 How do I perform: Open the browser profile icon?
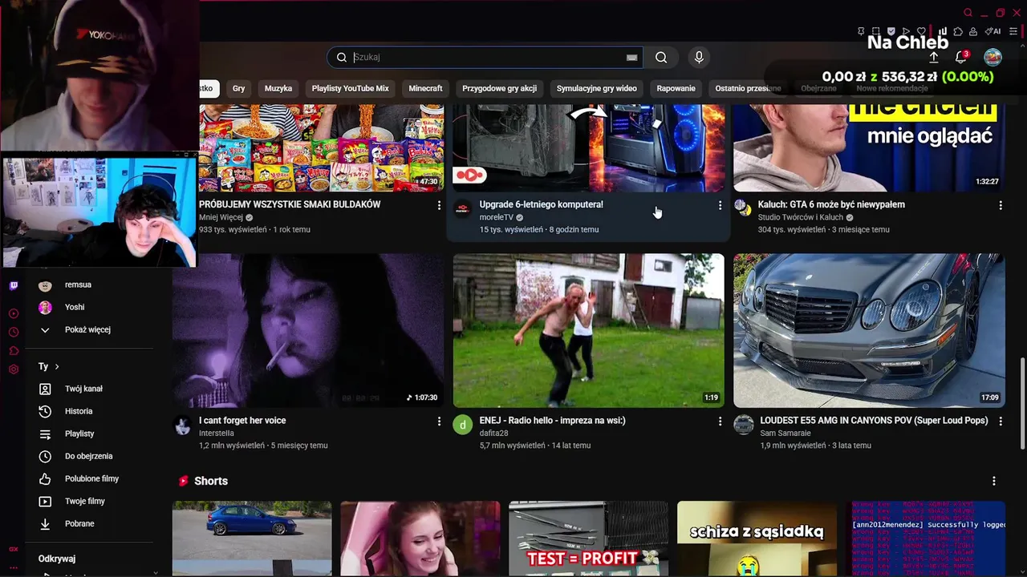click(973, 31)
